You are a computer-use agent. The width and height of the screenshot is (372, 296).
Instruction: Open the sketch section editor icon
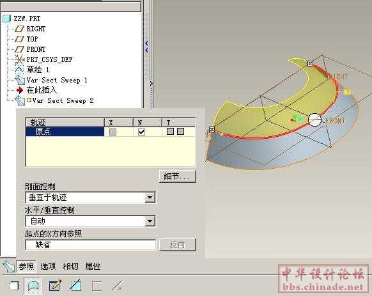tap(55, 285)
